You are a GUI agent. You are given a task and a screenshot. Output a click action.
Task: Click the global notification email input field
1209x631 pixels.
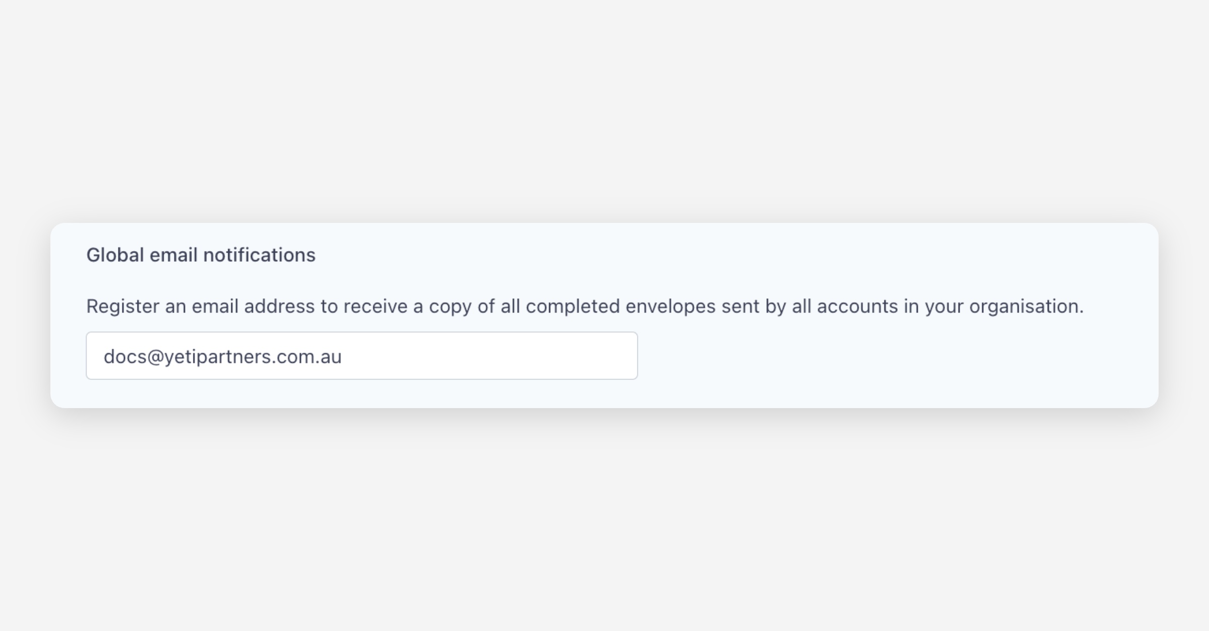click(361, 356)
